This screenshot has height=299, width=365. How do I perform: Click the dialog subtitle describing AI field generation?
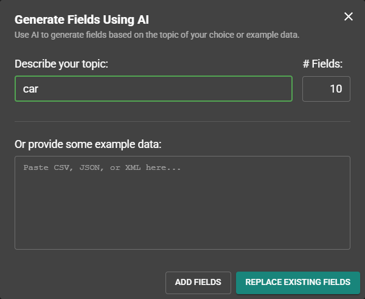coord(157,35)
